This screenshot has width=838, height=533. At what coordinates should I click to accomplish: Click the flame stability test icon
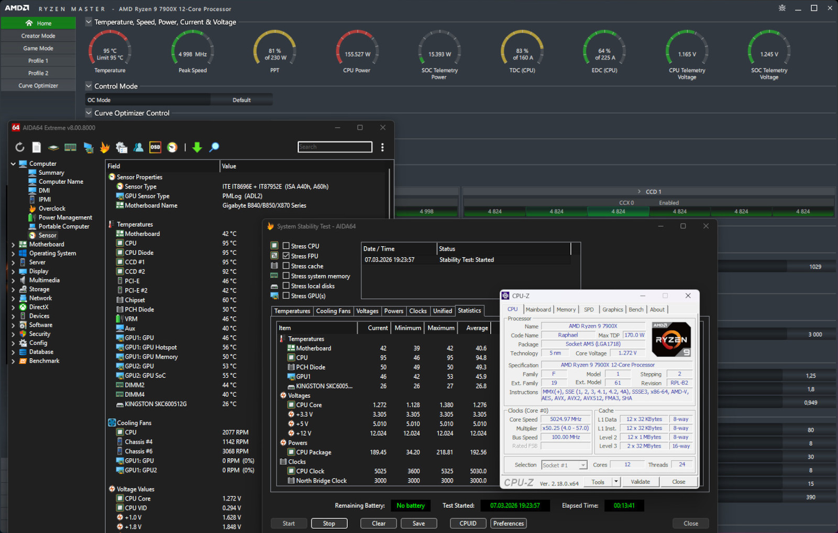click(105, 148)
